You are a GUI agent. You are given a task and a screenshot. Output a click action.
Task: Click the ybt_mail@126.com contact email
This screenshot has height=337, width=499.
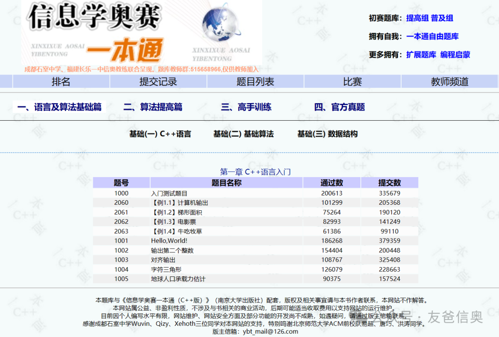pos(270,331)
